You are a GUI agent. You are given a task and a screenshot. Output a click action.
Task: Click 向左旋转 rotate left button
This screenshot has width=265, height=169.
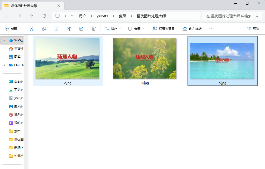192,29
